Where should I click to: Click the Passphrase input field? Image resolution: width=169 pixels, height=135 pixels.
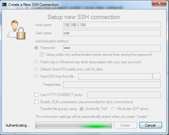112,84
